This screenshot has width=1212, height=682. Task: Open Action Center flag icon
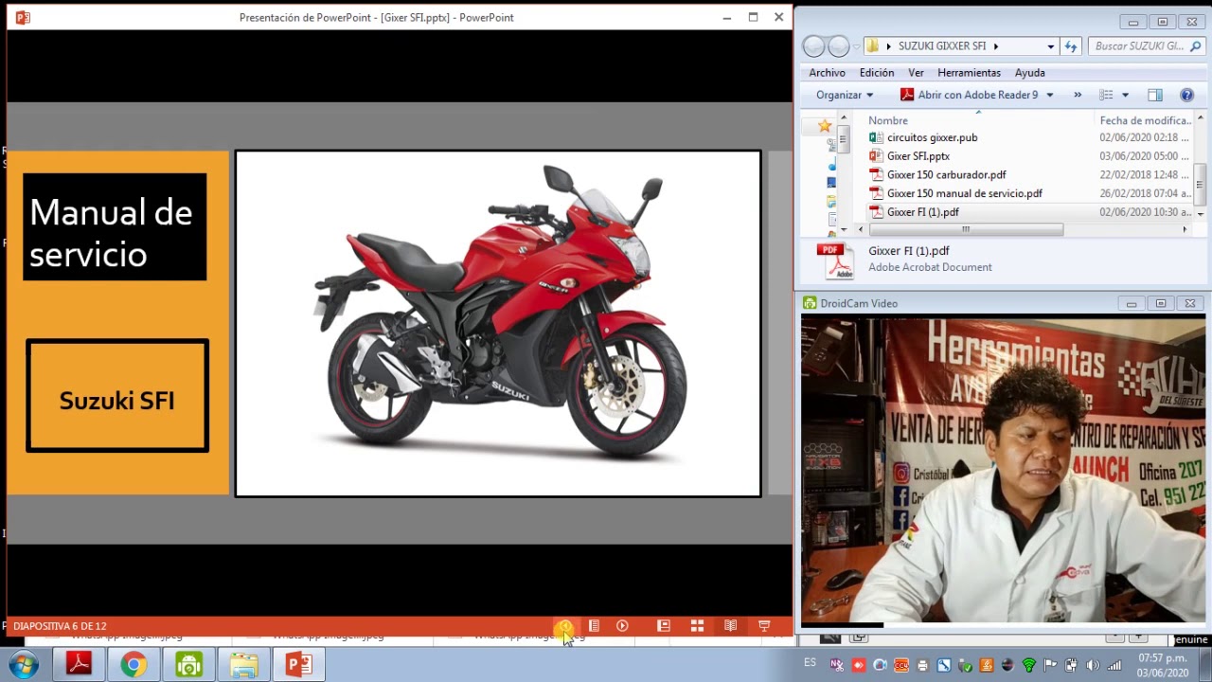(1050, 666)
